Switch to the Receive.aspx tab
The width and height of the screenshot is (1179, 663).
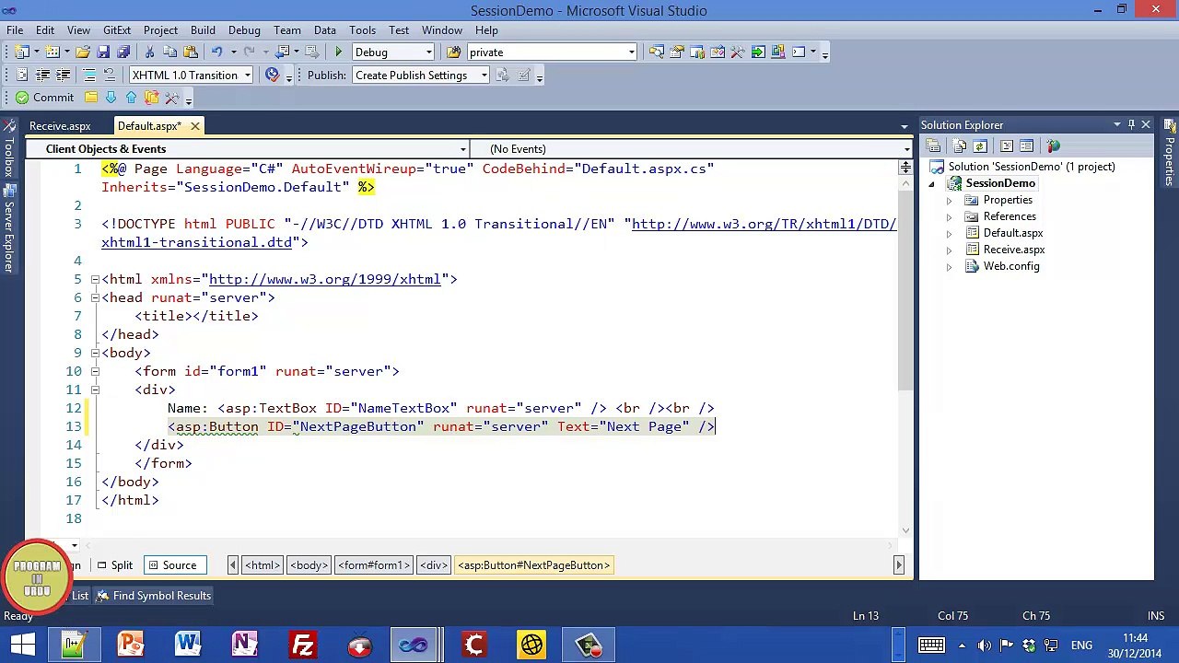click(60, 126)
